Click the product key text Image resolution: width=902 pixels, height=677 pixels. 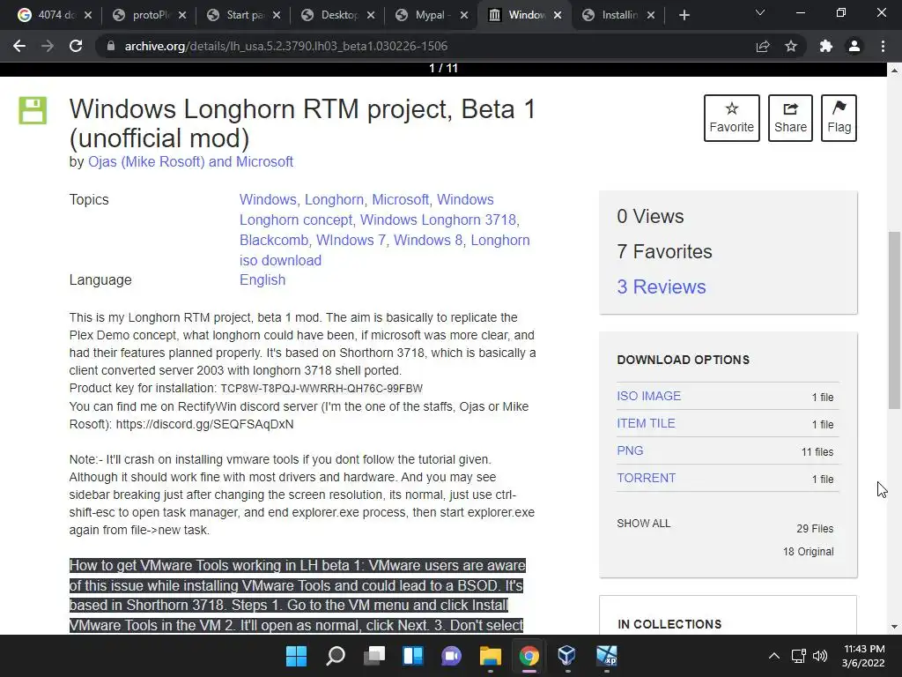pyautogui.click(x=322, y=389)
